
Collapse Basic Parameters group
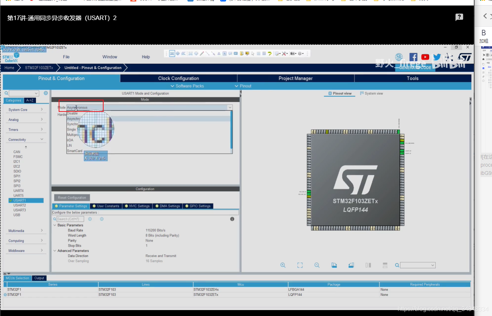click(x=55, y=225)
